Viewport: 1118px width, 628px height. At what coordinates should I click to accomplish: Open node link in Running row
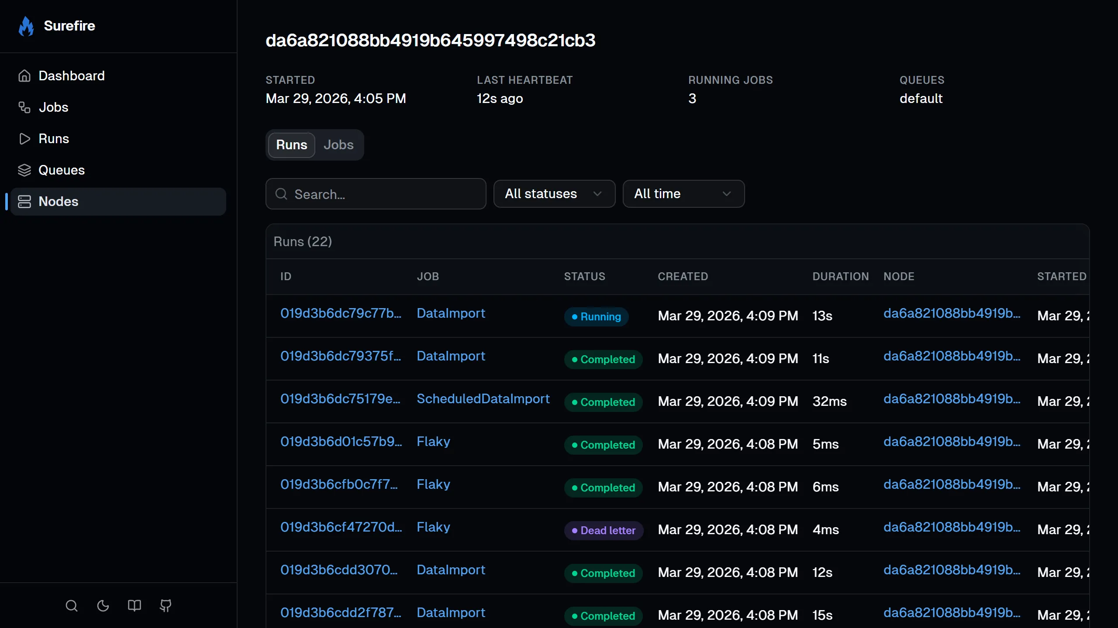pyautogui.click(x=952, y=313)
